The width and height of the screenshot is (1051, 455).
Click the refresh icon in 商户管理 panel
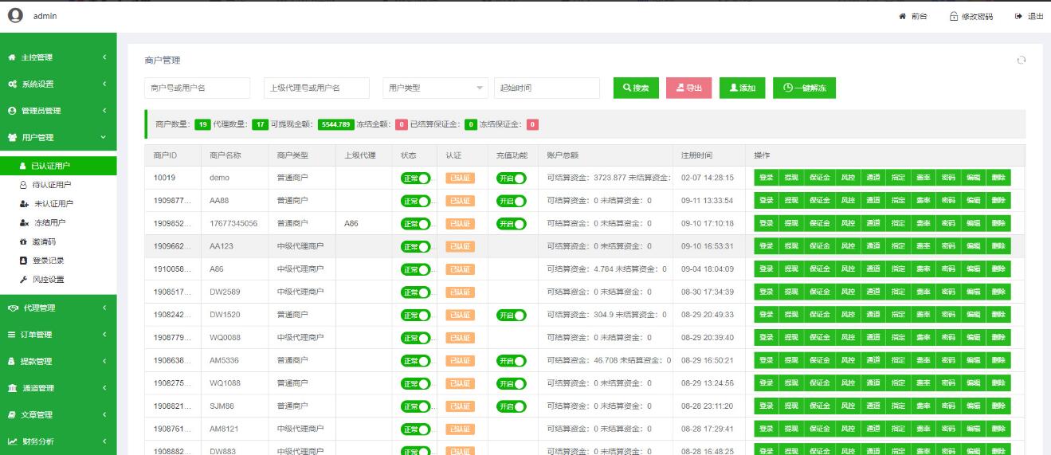click(x=1022, y=60)
